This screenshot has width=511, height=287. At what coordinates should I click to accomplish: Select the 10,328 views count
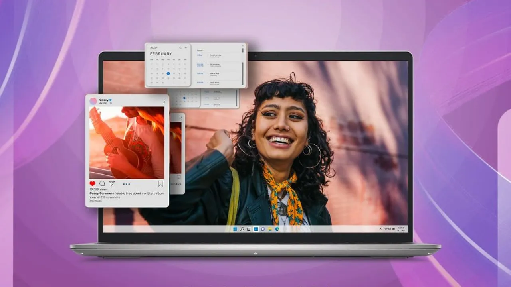coord(99,189)
